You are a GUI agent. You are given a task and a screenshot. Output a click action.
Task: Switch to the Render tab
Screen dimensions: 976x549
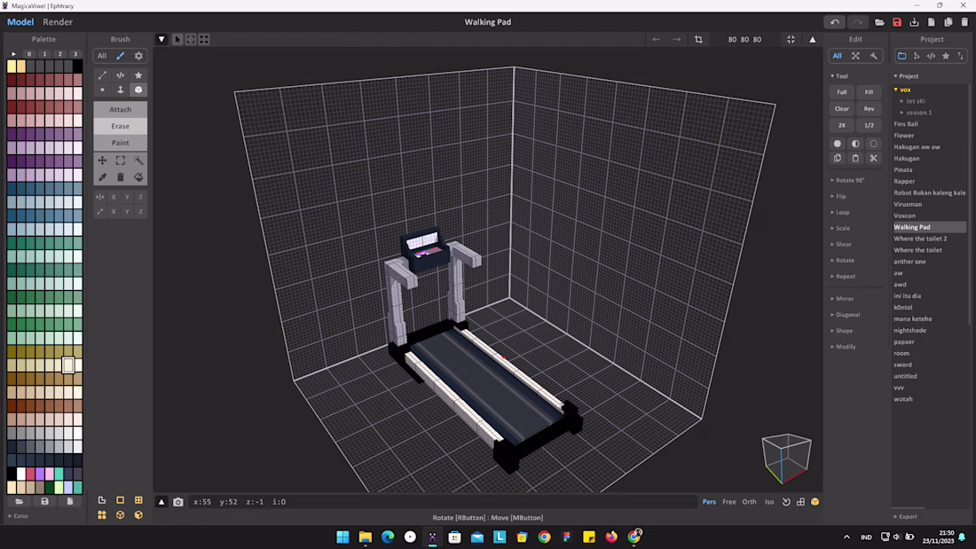click(x=58, y=22)
